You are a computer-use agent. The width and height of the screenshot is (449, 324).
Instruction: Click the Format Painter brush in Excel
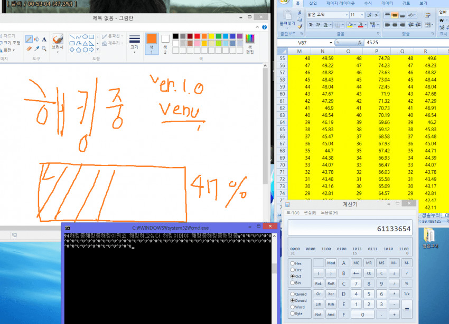tap(300, 26)
